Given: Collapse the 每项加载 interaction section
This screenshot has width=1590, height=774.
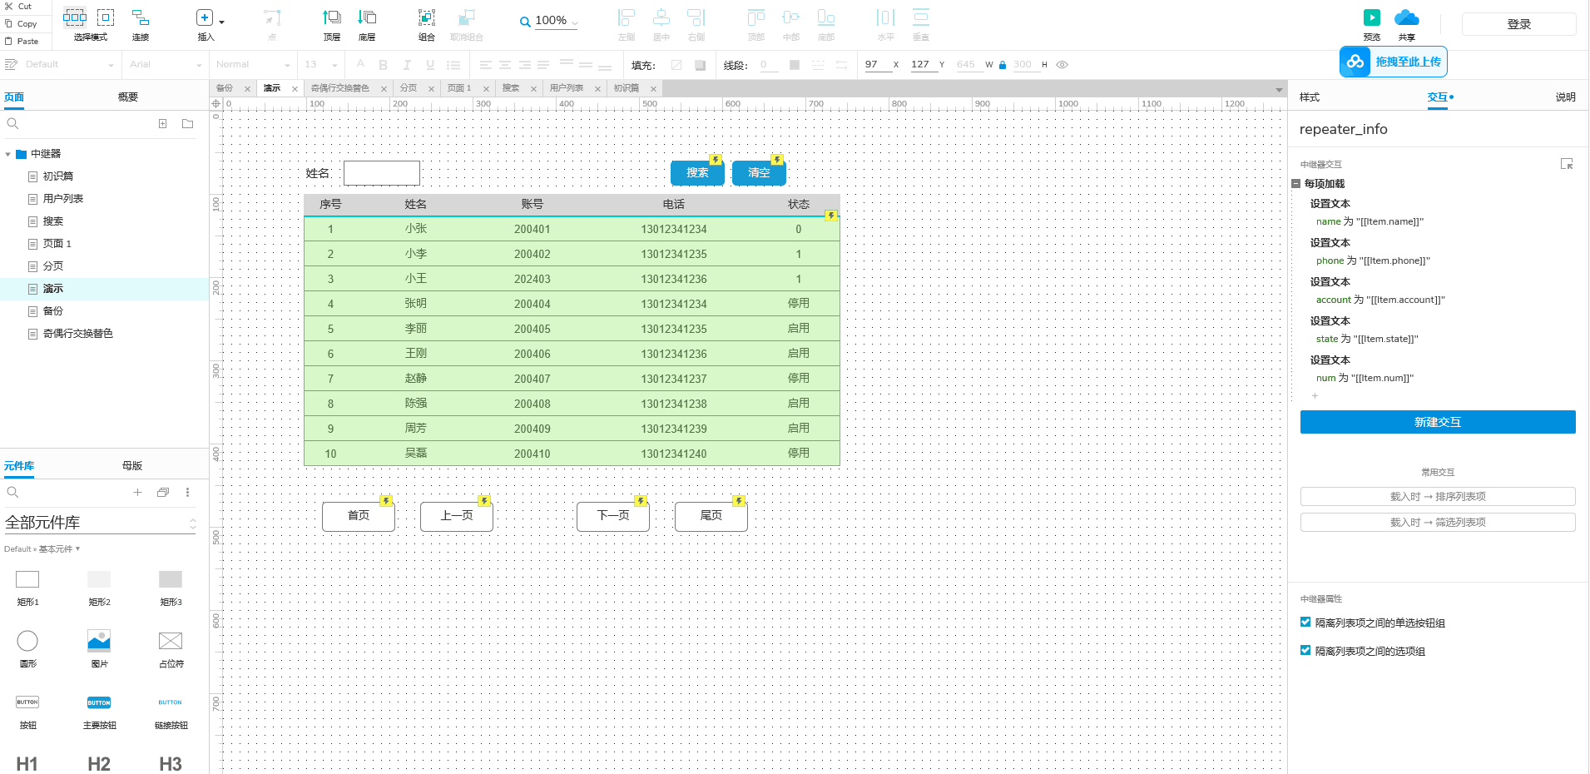Looking at the screenshot, I should [x=1295, y=184].
